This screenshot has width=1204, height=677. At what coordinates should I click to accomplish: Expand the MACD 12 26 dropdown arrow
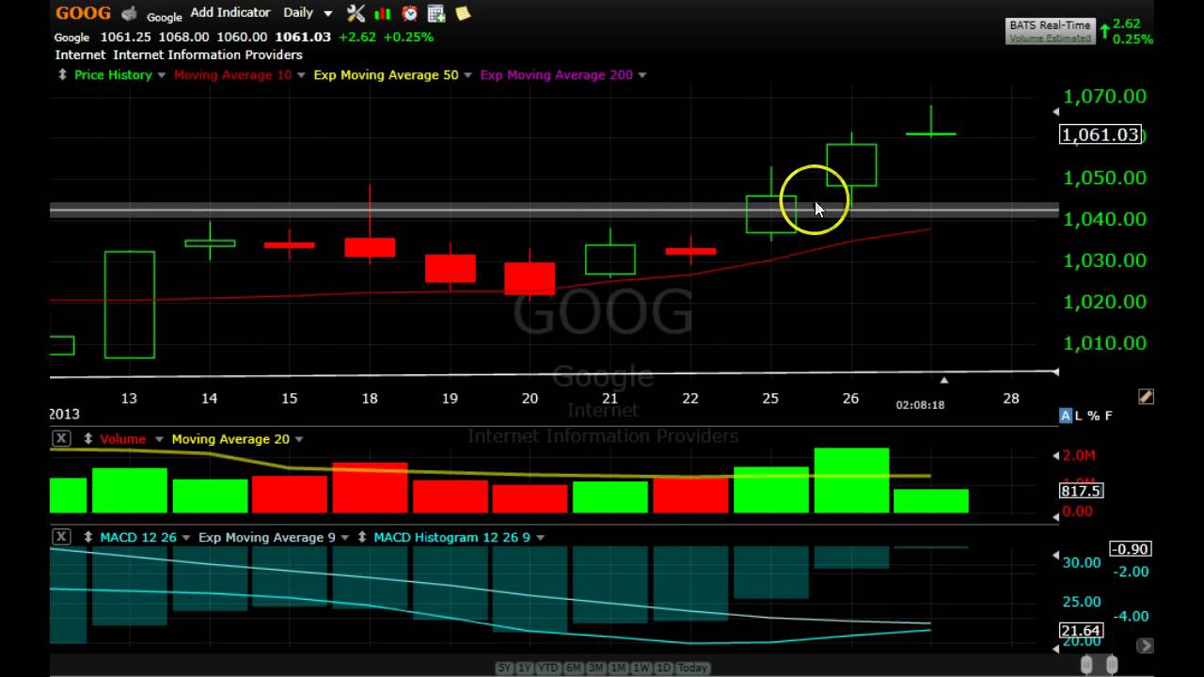point(186,538)
